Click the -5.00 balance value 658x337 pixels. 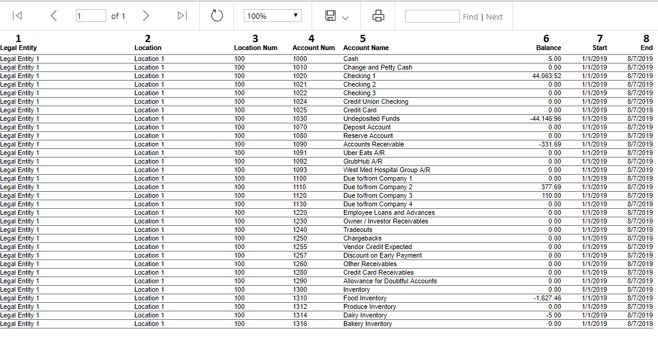click(554, 315)
